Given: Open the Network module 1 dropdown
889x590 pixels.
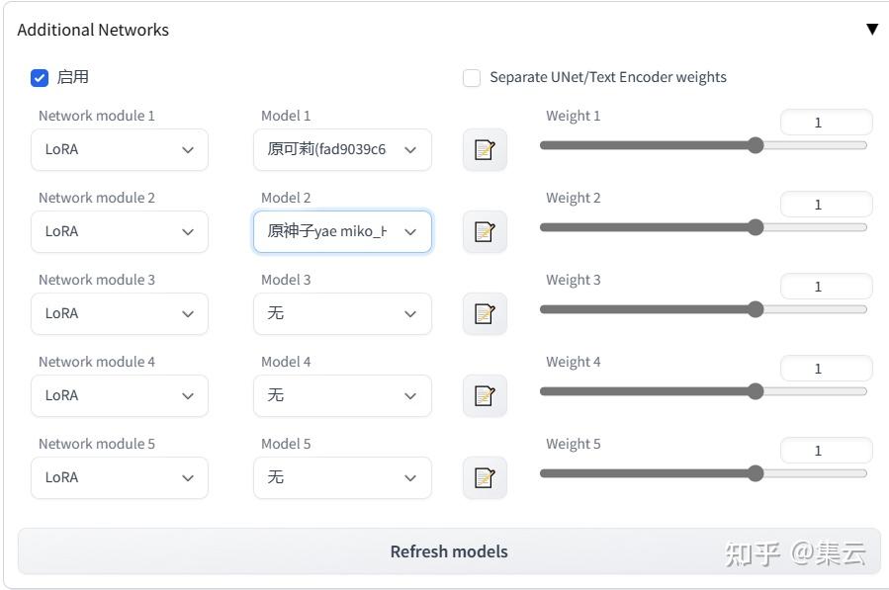Looking at the screenshot, I should point(120,150).
